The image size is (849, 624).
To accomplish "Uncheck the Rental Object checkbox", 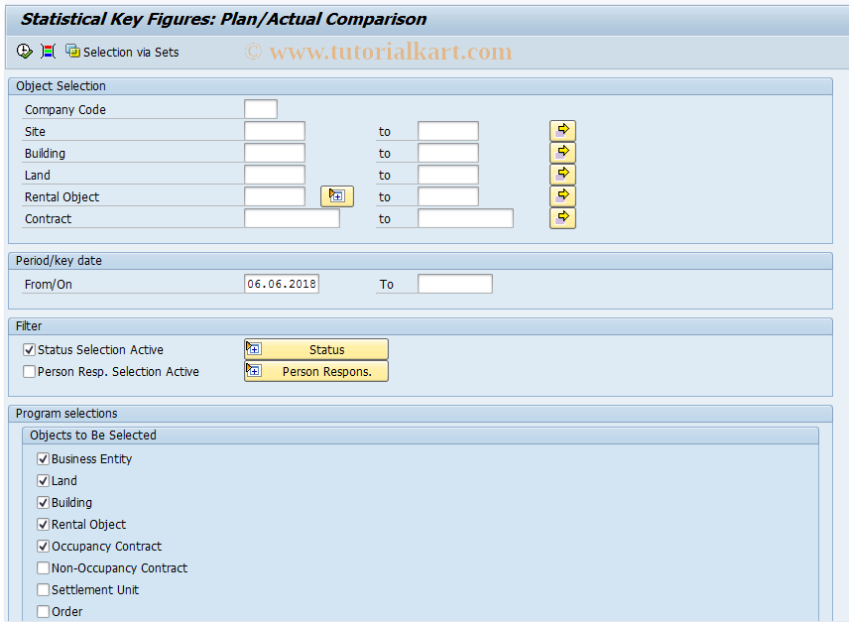I will [44, 525].
